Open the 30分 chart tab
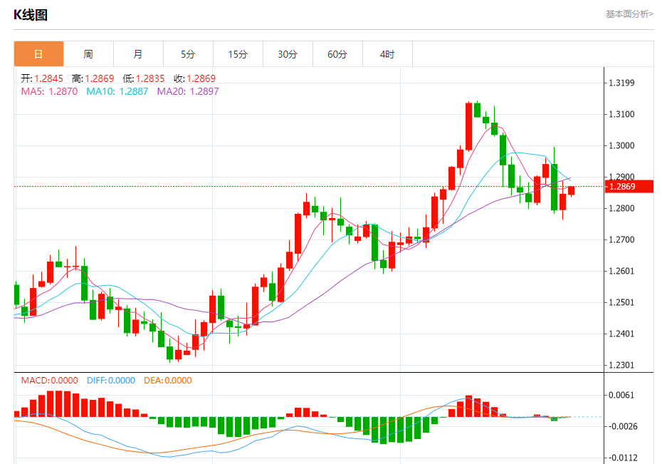662x464 pixels. 288,54
